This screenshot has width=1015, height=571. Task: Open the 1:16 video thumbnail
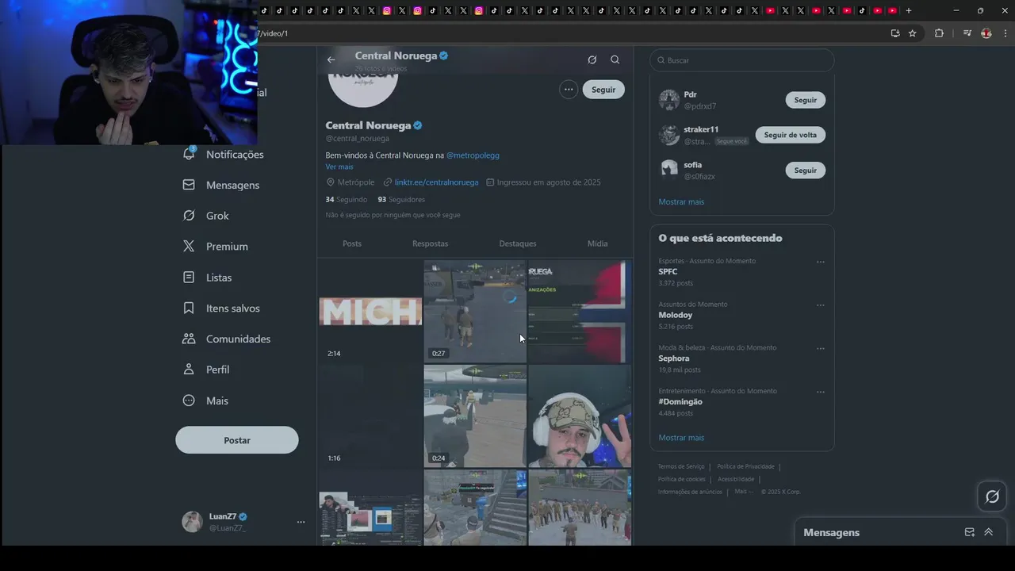(370, 416)
